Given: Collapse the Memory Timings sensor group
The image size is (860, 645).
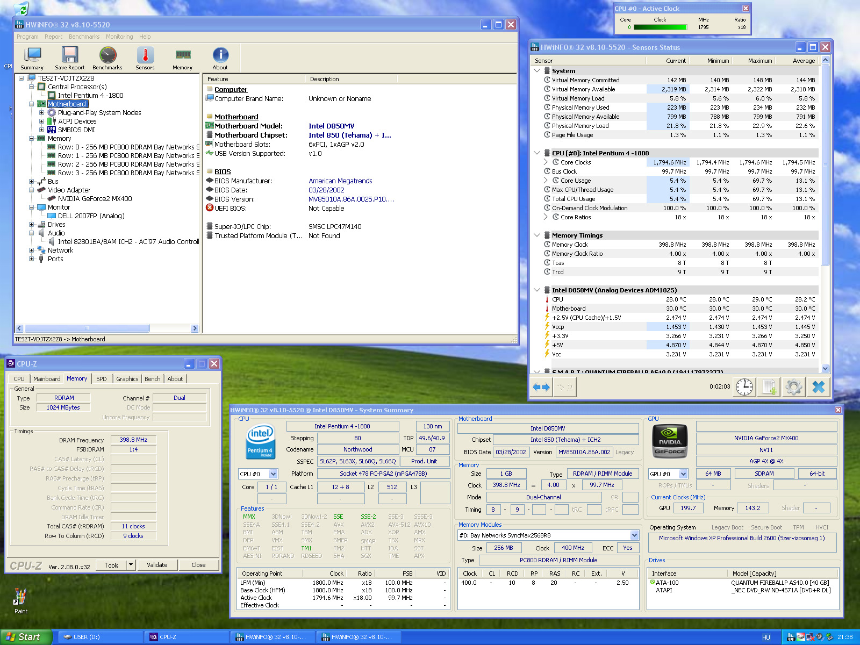Looking at the screenshot, I should tap(537, 235).
